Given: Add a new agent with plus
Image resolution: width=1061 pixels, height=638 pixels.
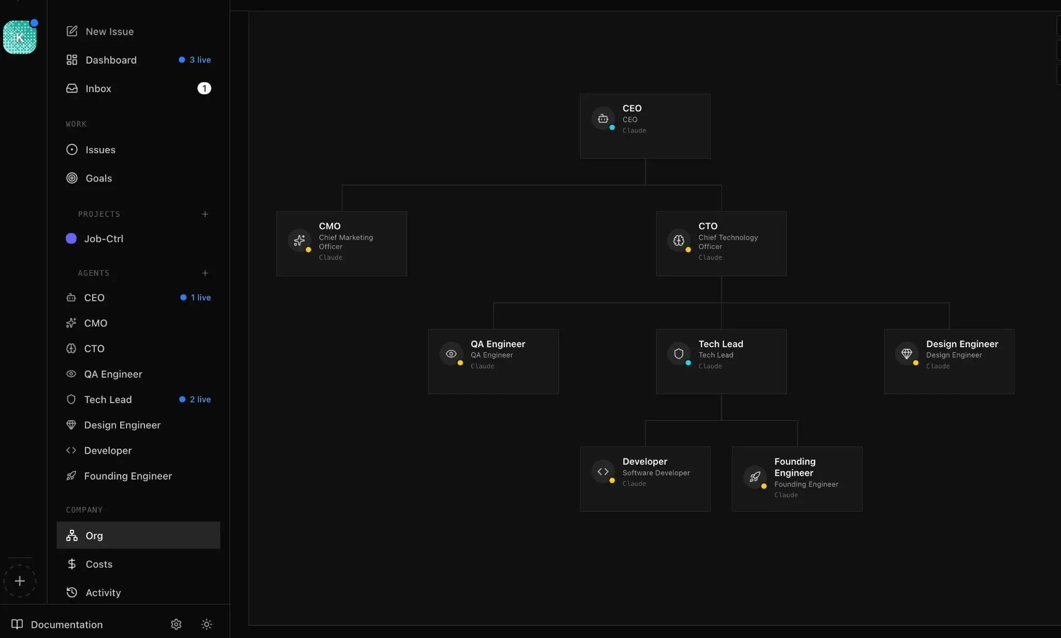Looking at the screenshot, I should point(205,273).
